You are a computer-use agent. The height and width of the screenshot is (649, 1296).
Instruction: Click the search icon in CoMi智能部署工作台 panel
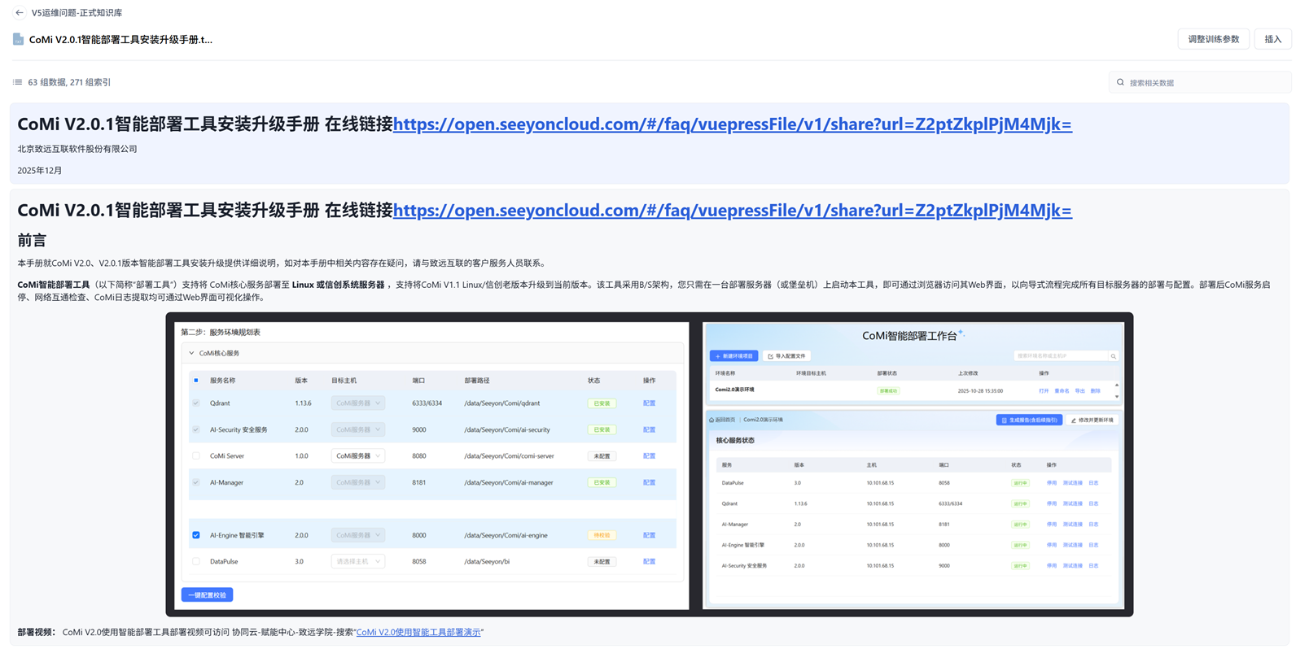pyautogui.click(x=1113, y=356)
